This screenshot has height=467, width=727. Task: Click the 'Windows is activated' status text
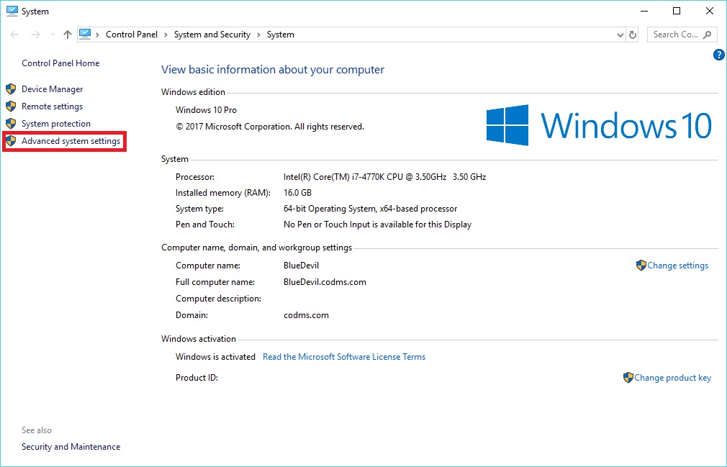[215, 357]
